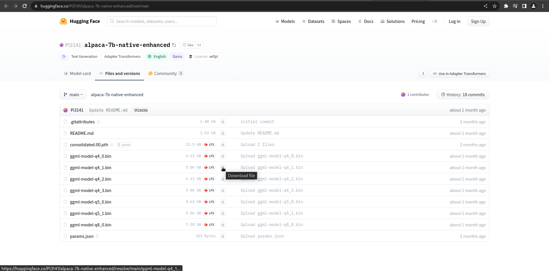Click LFS badge on ggml-model-q8_0.bin
The height and width of the screenshot is (271, 549).
pyautogui.click(x=209, y=225)
